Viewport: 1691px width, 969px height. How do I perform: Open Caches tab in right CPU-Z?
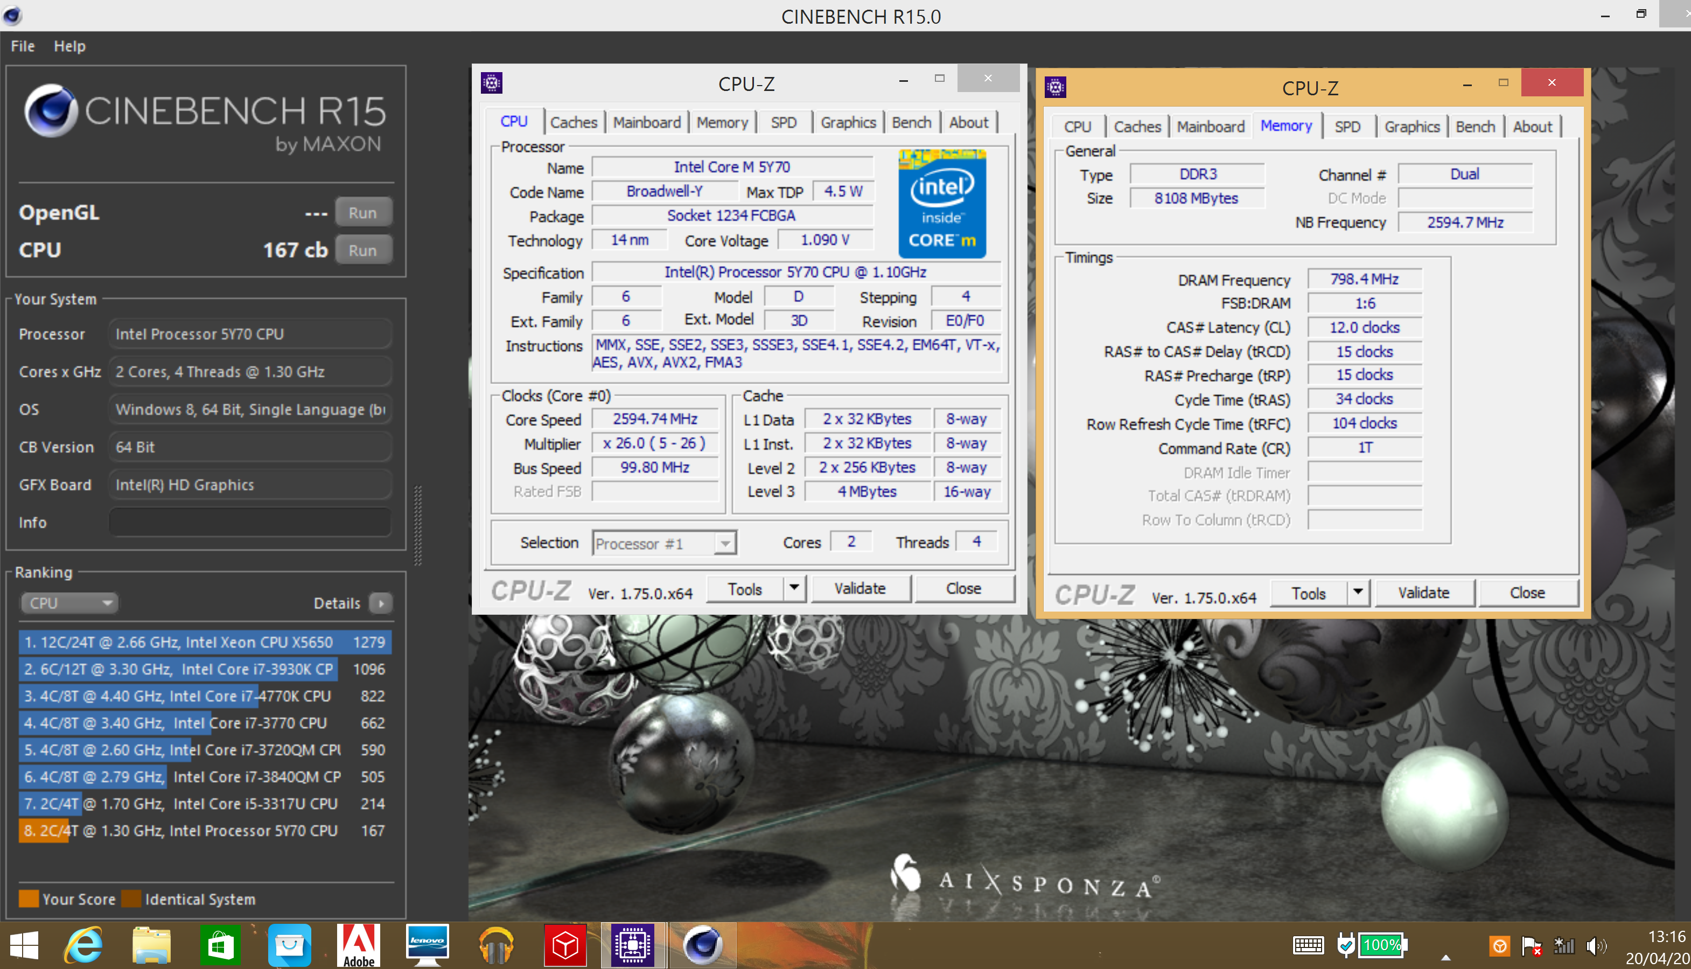[x=1137, y=127]
